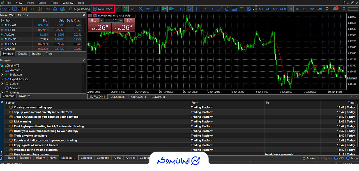The width and height of the screenshot is (359, 171).
Task: Click the zoom in magnifier icon
Action: point(141,9)
